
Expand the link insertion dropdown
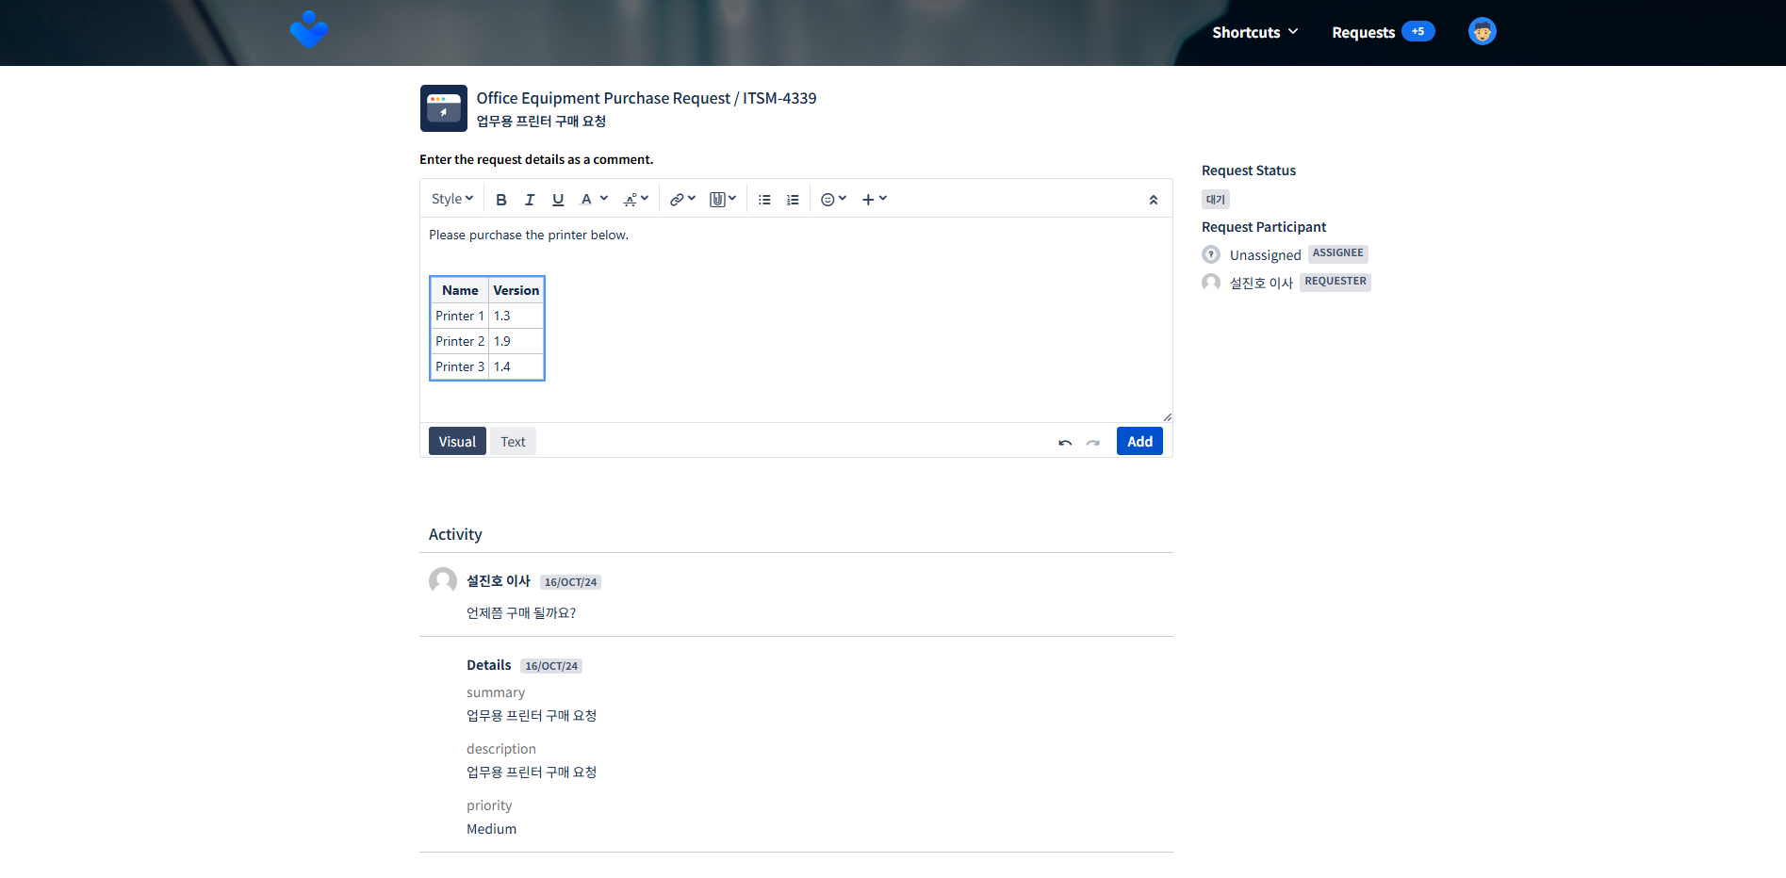682,199
